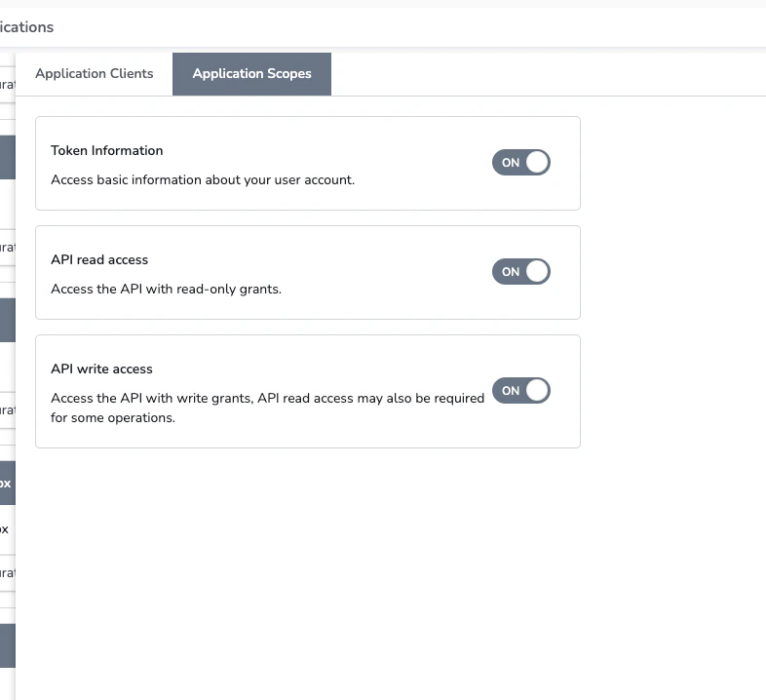Click the Token Information heading

pyautogui.click(x=107, y=150)
